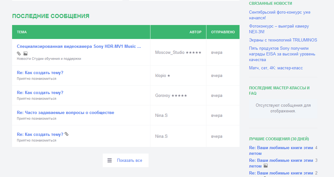View the Moscow_Studio author profile
The width and height of the screenshot is (334, 177).
point(170,53)
